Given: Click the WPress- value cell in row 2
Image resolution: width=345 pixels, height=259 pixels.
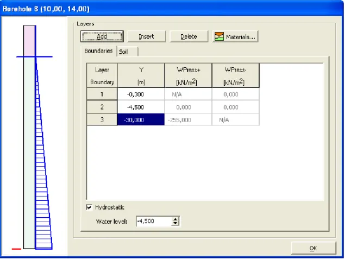Looking at the screenshot, I should [x=236, y=107].
